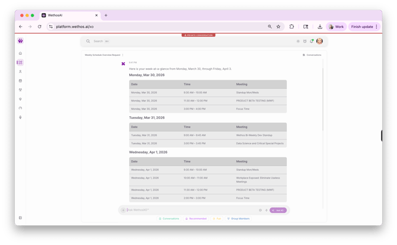Open Weekly Schedule Overview Request options menu
This screenshot has width=397, height=245.
click(123, 55)
